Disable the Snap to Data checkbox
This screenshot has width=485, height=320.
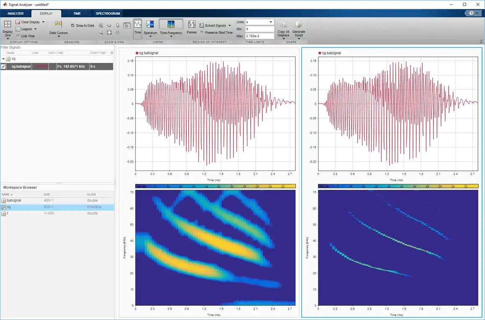(x=73, y=26)
